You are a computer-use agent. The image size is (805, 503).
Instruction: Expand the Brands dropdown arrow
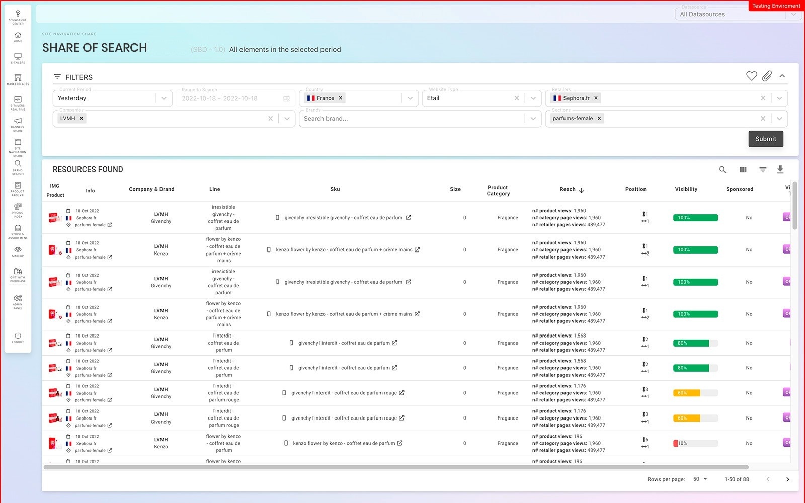pos(533,119)
